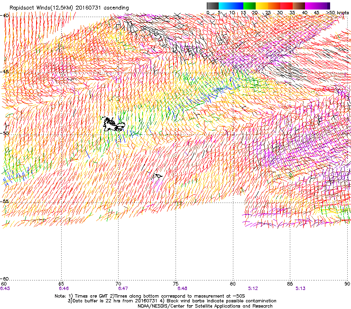Image resolution: width=351 pixels, height=309 pixels.
Task: Click the green 15-20 knots legend swatch
Action: tap(249, 6)
